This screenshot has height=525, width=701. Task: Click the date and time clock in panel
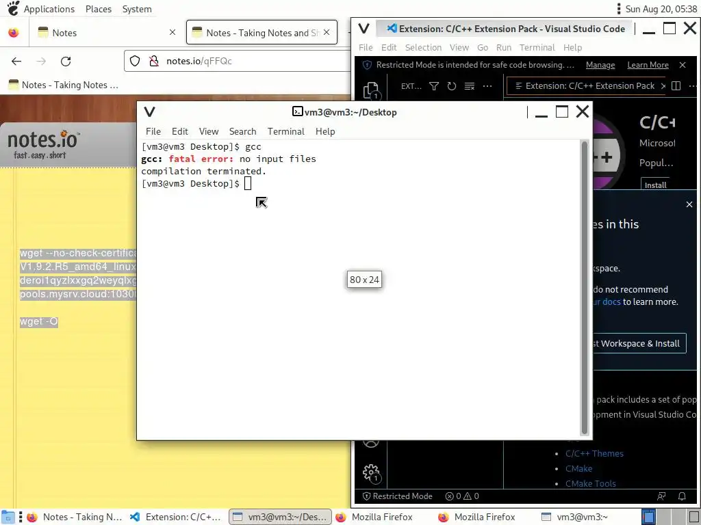(661, 9)
